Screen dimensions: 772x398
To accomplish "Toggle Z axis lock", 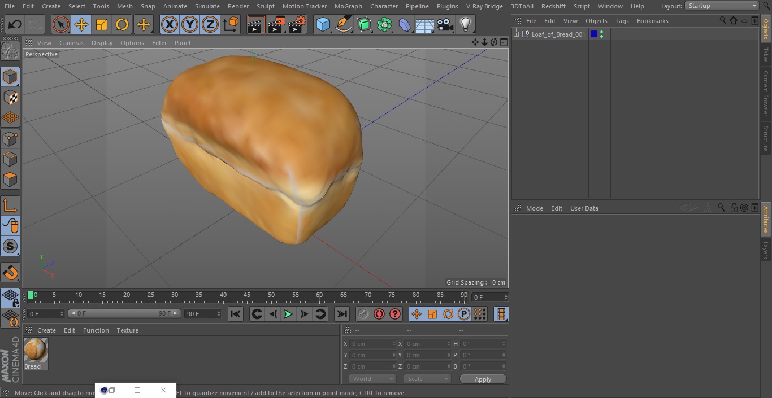I will pos(210,25).
